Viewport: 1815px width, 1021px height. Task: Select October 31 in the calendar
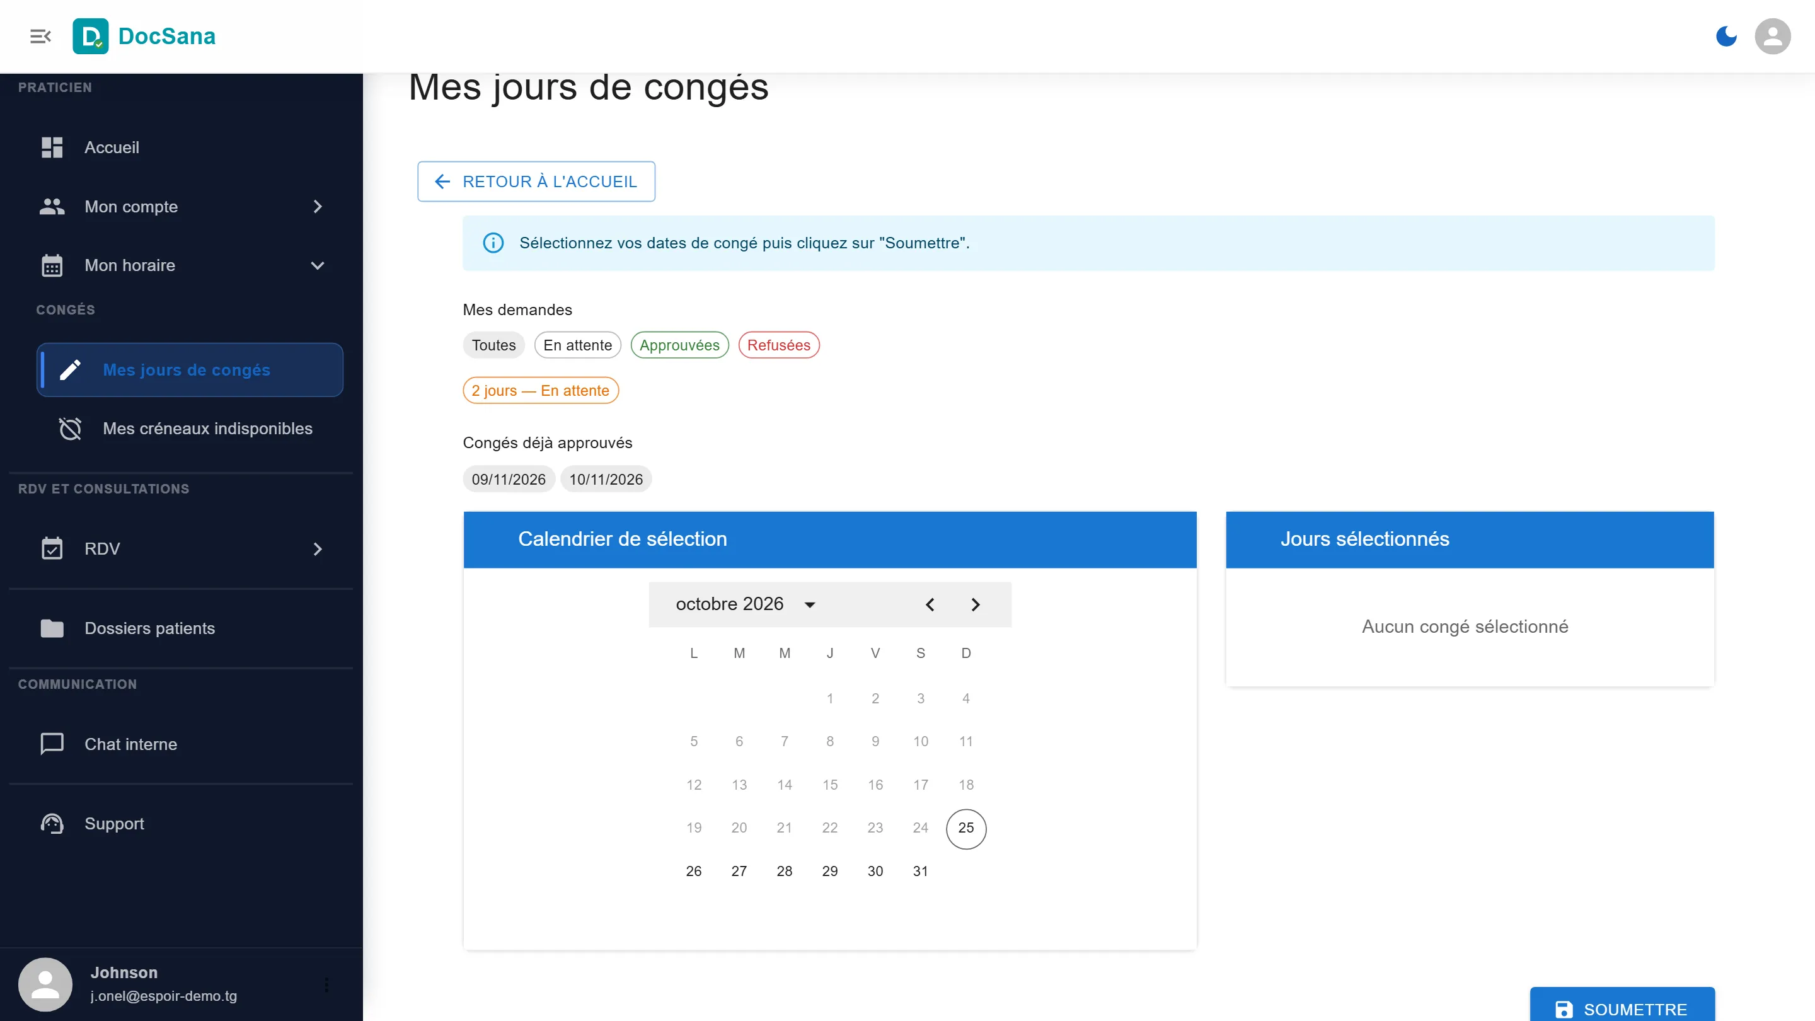coord(921,872)
